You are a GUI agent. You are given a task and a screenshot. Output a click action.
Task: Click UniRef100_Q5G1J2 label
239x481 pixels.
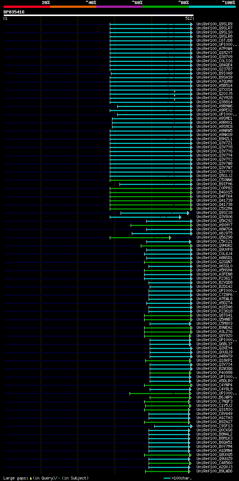pyautogui.click(x=214, y=176)
